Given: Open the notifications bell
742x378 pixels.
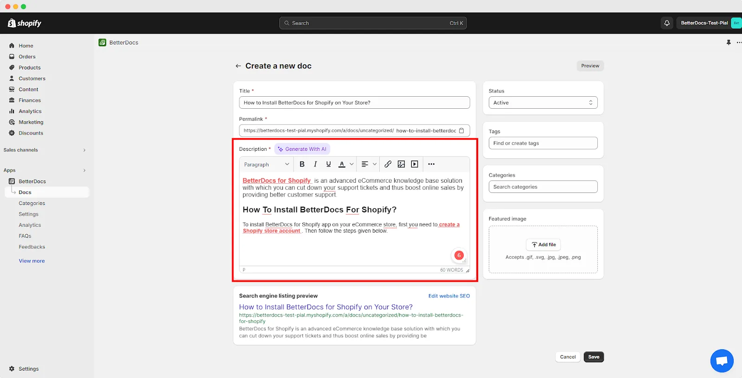Looking at the screenshot, I should click(667, 23).
